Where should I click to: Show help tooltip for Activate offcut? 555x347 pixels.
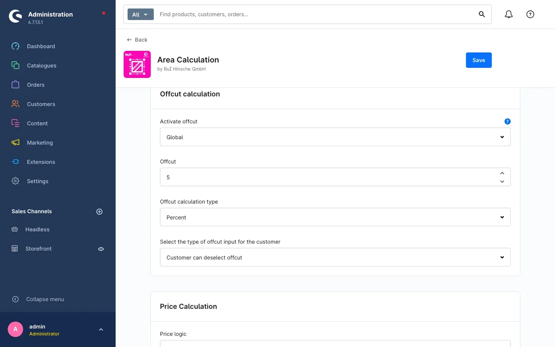pyautogui.click(x=508, y=121)
